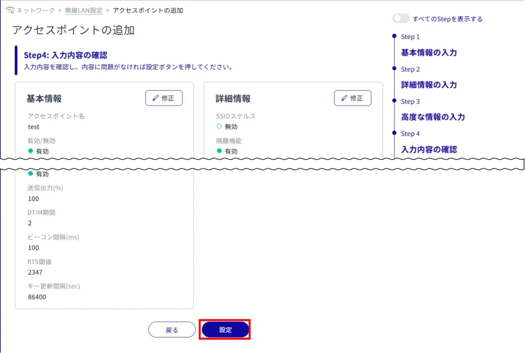This screenshot has width=525, height=353.
Task: Click the access point name value test
Action: point(34,127)
